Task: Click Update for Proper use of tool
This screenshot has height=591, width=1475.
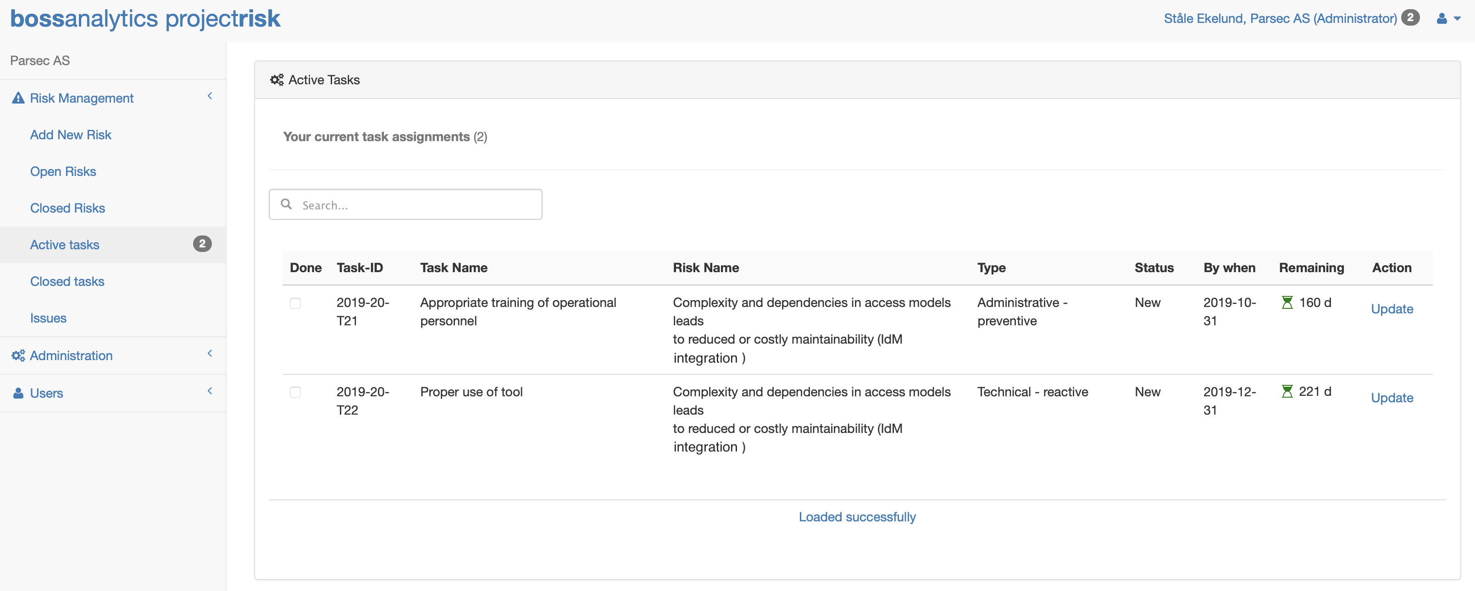Action: (1392, 398)
